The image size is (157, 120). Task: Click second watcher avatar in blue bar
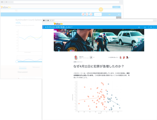[x=87, y=14]
